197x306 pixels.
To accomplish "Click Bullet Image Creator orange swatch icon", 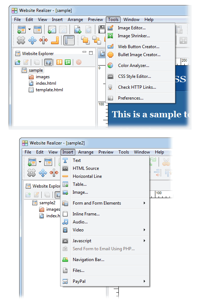I will tap(110, 55).
